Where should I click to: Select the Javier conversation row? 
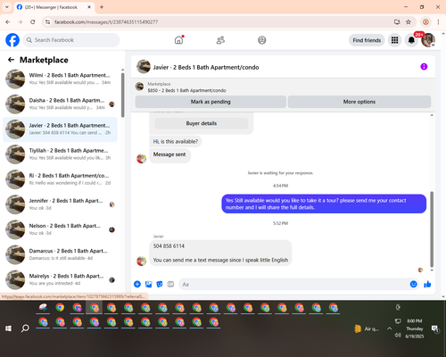coord(60,129)
